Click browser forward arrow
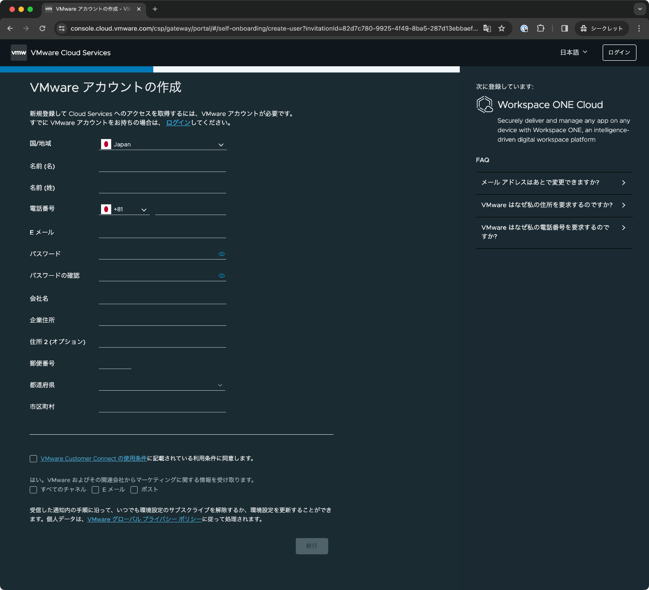649x590 pixels. tap(26, 28)
